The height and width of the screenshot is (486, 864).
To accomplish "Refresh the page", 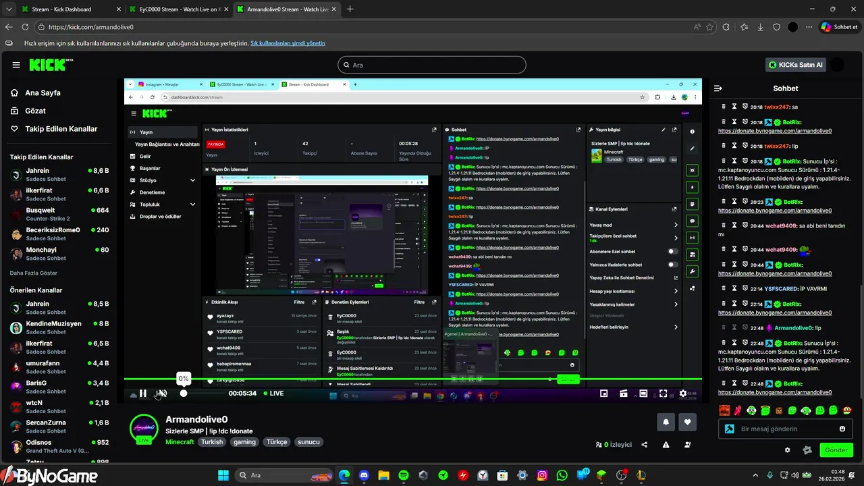I will [25, 27].
